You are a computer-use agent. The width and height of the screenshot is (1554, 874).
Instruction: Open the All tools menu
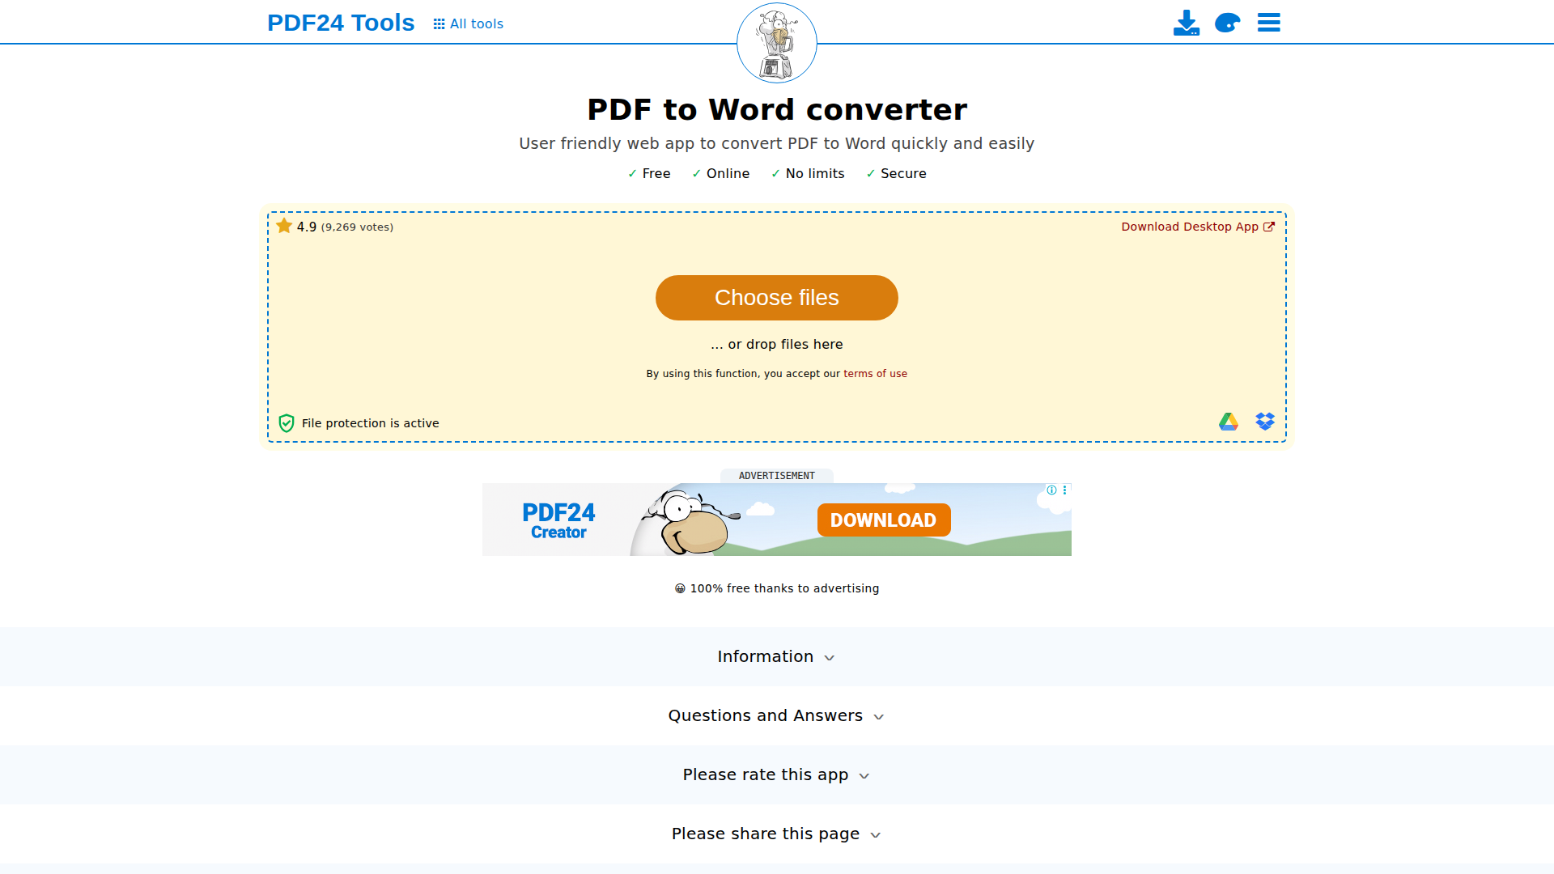[x=476, y=23]
